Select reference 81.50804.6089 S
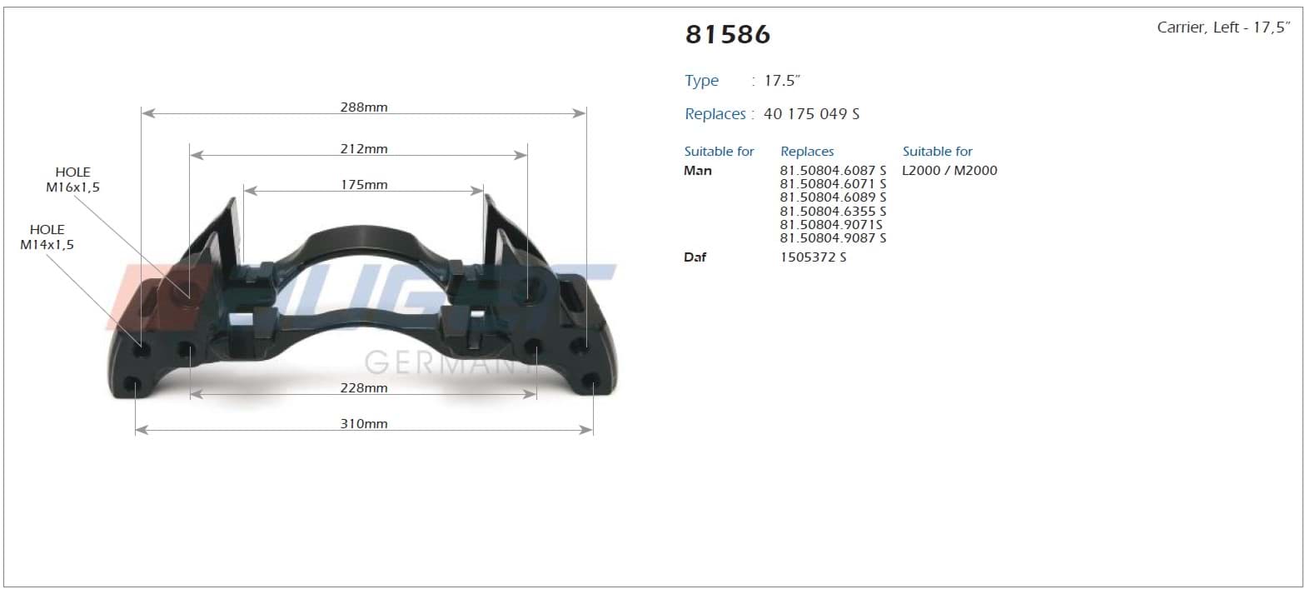This screenshot has width=1305, height=589. click(833, 197)
